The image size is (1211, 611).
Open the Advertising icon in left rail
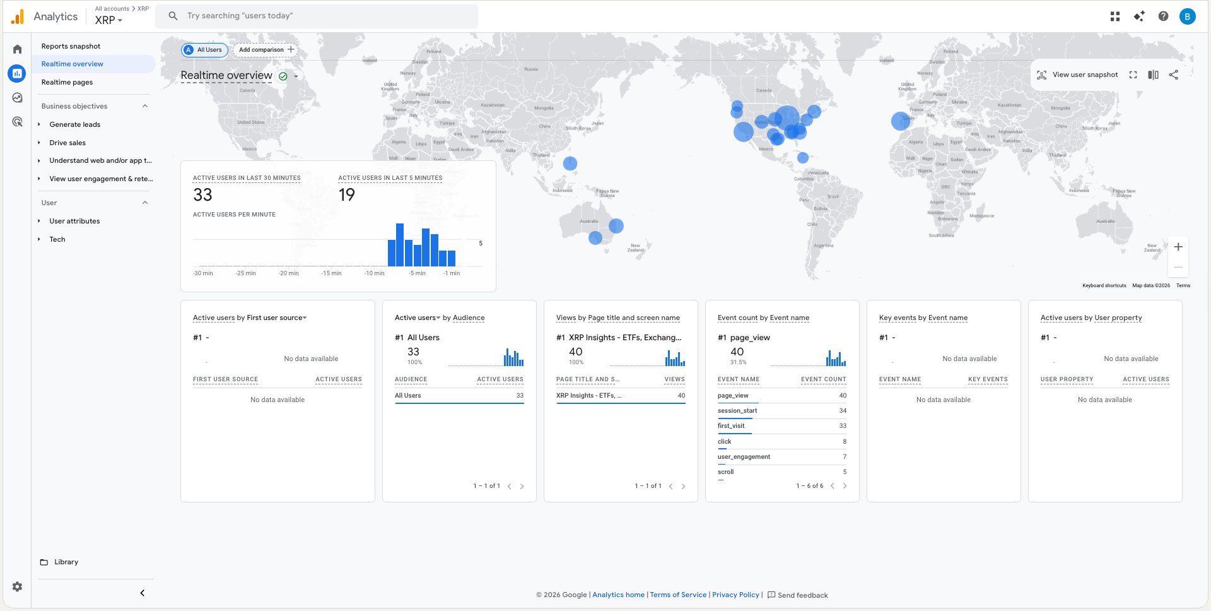point(17,122)
